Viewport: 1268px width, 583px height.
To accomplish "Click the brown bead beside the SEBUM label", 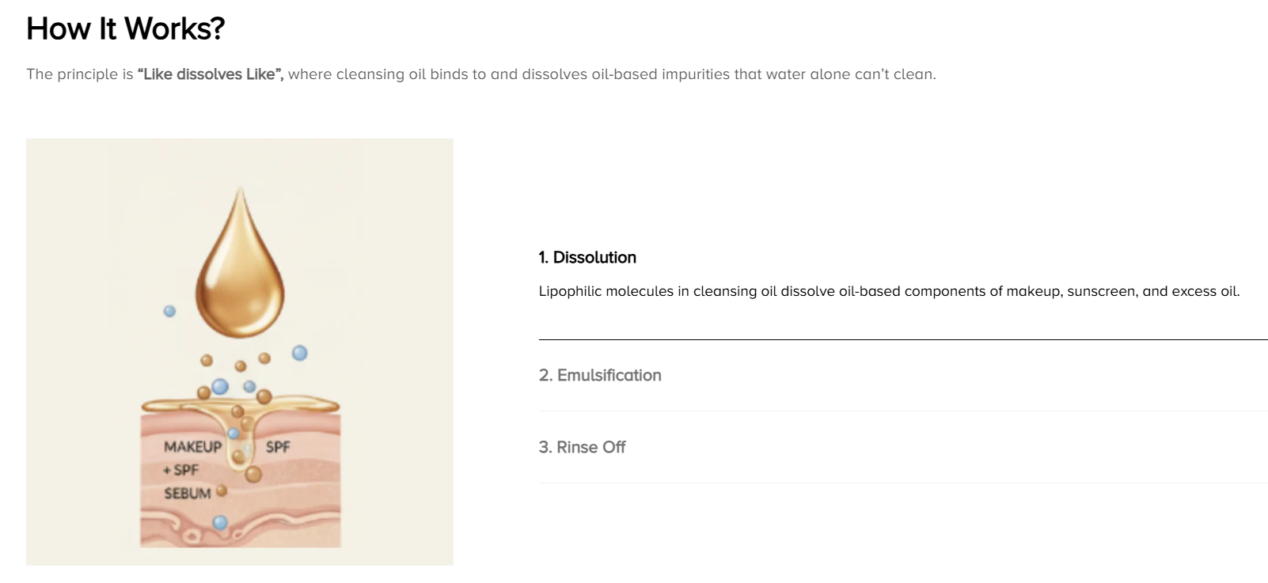I will [222, 490].
